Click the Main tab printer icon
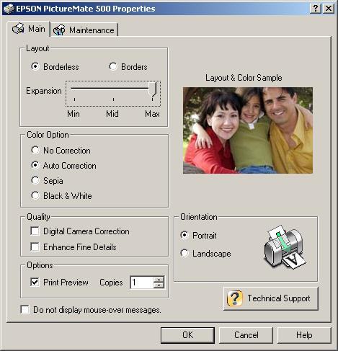 point(18,29)
